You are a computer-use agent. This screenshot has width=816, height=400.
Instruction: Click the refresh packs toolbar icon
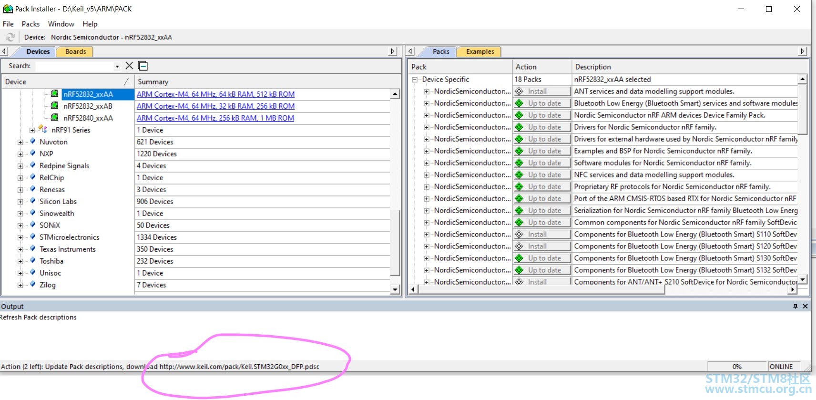[x=10, y=37]
